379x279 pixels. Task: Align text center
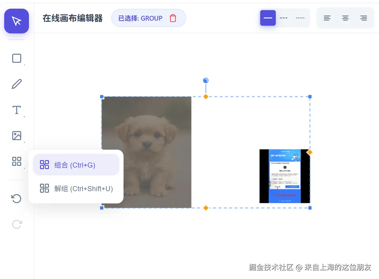click(345, 18)
